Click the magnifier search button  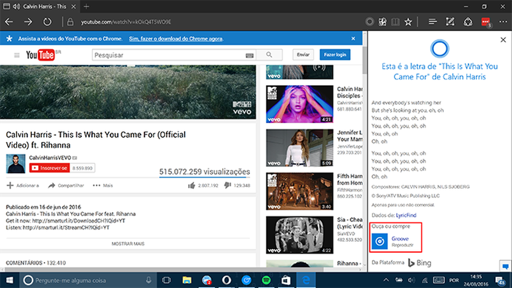click(x=269, y=55)
